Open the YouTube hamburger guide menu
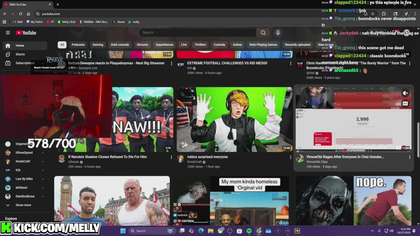The image size is (420, 236). pos(8,32)
